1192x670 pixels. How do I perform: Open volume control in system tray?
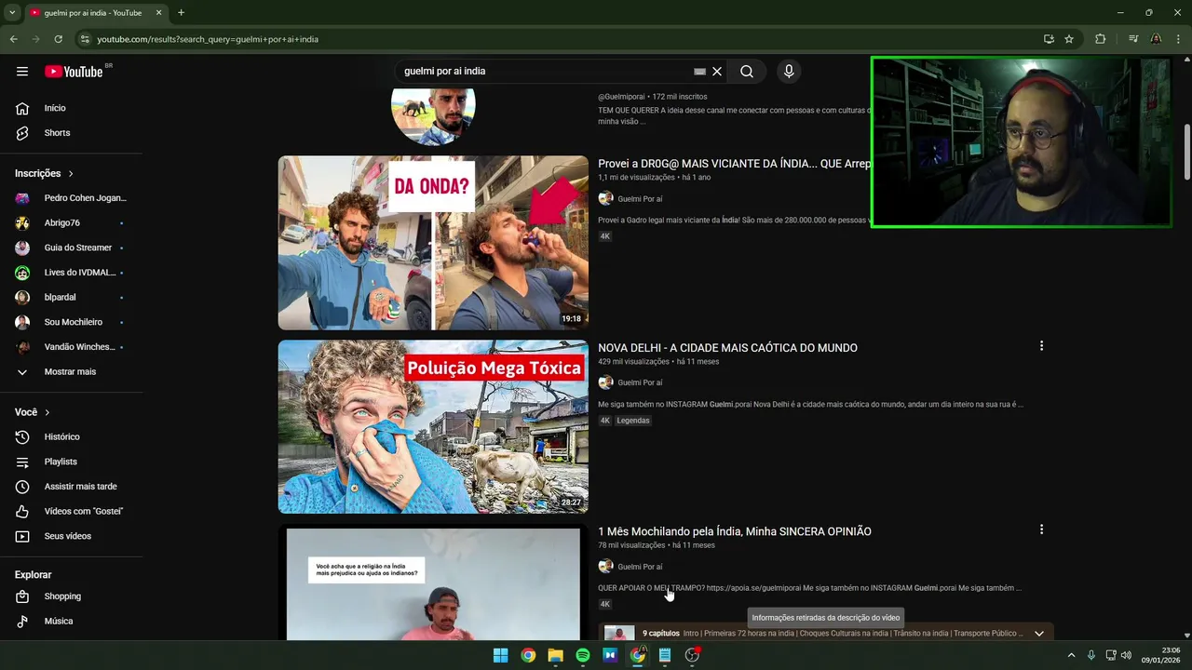pyautogui.click(x=1126, y=655)
